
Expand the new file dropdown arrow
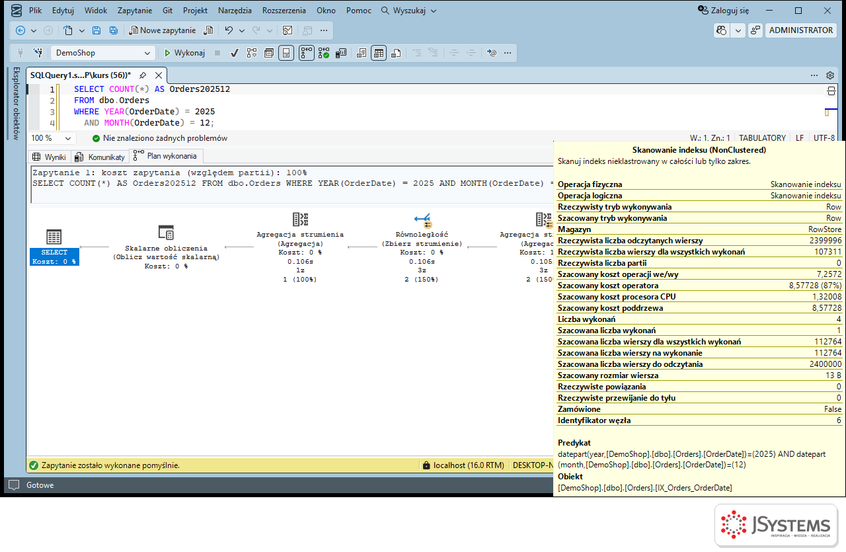82,30
